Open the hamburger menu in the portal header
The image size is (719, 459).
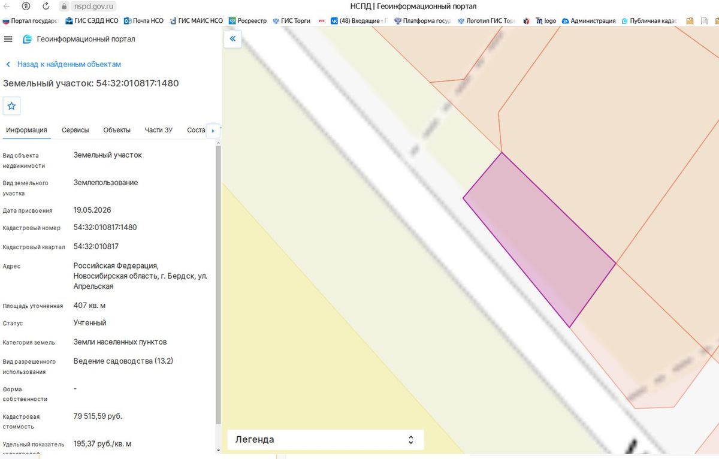coord(8,39)
